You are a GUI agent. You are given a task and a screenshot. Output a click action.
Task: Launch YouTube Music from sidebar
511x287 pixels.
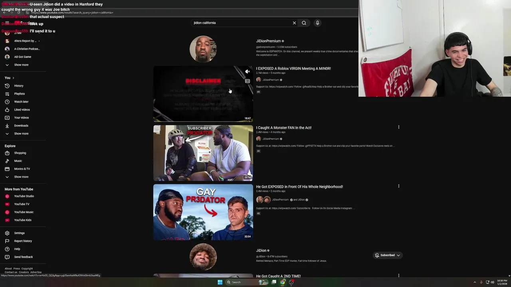coord(23,212)
